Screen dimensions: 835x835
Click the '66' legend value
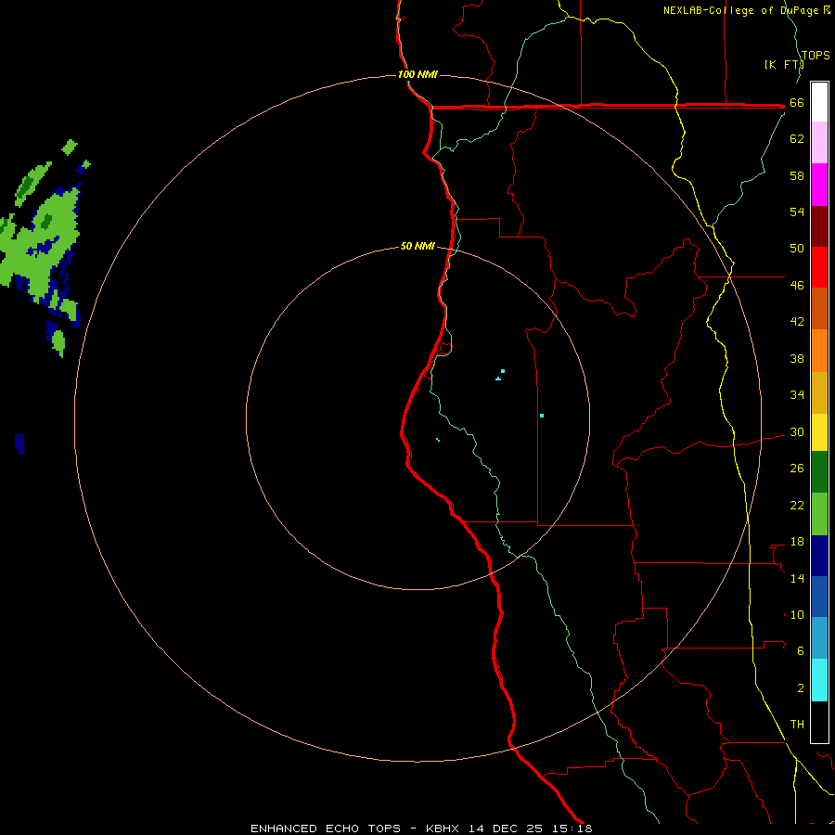click(x=797, y=102)
